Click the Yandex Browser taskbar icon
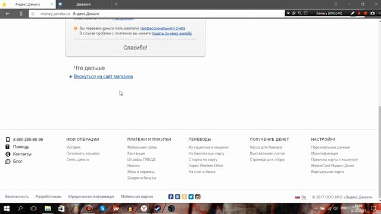 (x=144, y=209)
